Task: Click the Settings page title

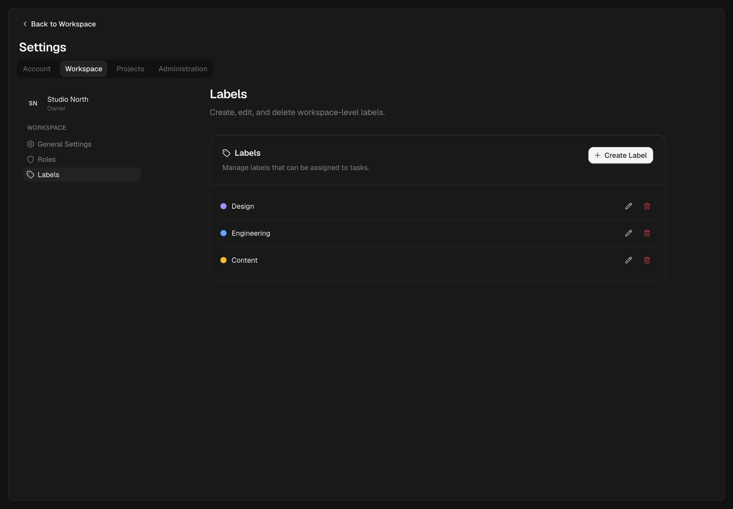Action: (43, 48)
